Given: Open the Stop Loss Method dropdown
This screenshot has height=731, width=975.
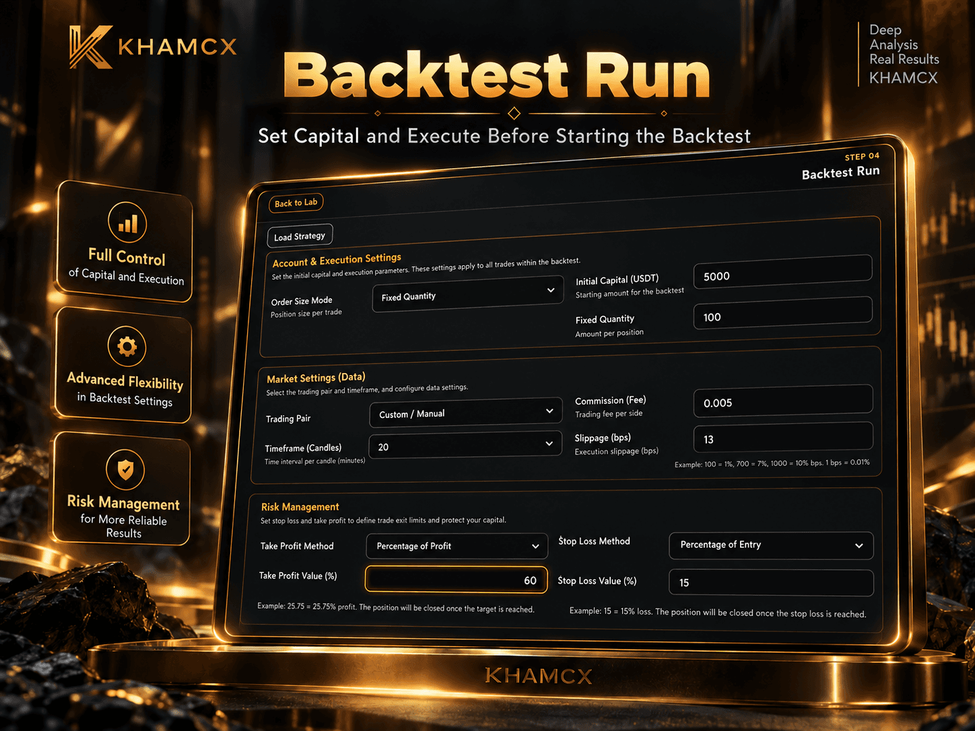Looking at the screenshot, I should (x=771, y=545).
